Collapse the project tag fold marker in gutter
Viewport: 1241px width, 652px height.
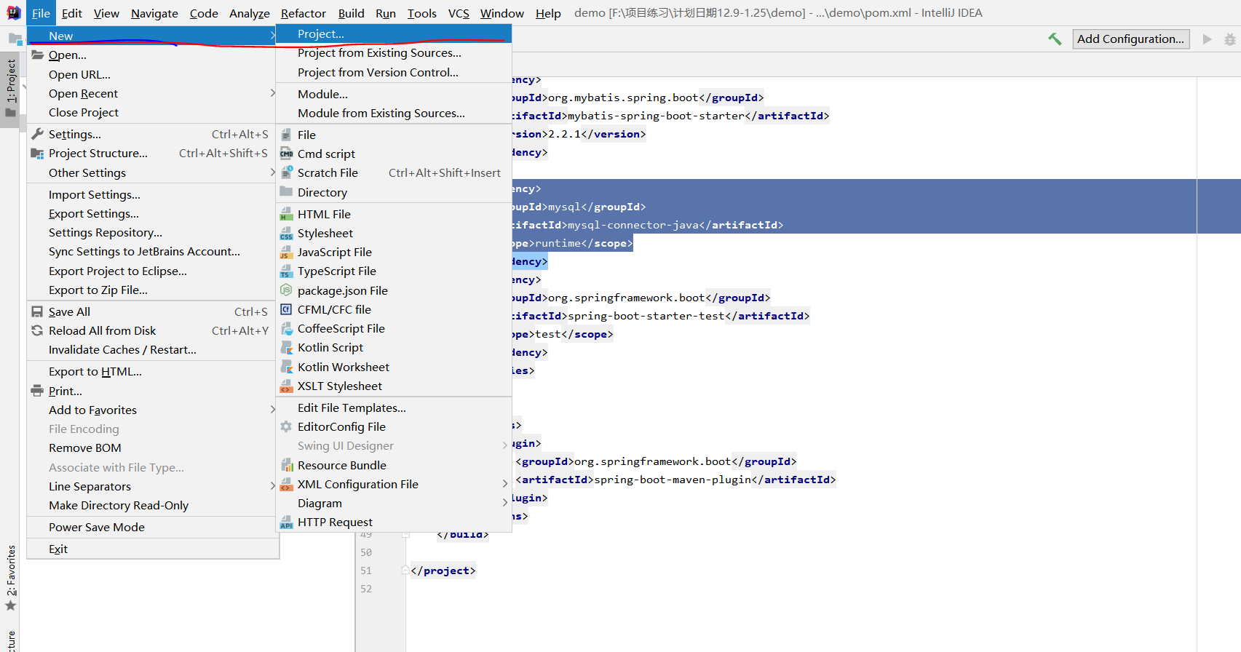[x=405, y=570]
